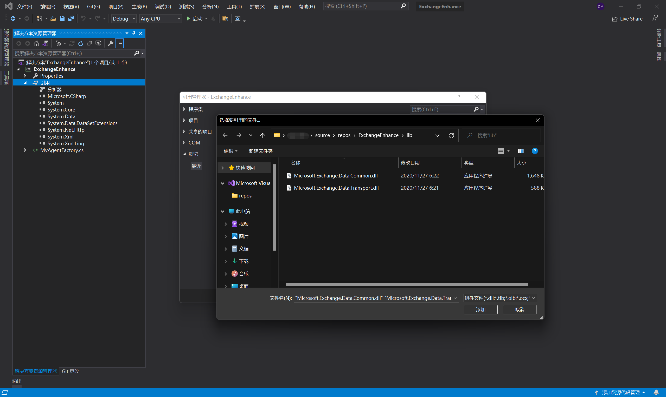Click the Save All icon

tap(71, 18)
